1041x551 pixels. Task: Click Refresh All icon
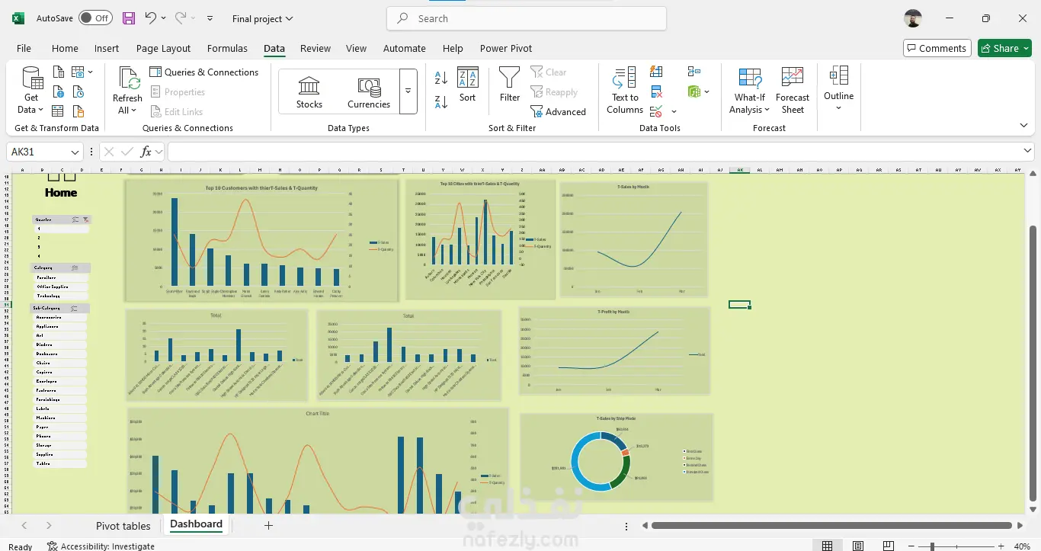128,78
